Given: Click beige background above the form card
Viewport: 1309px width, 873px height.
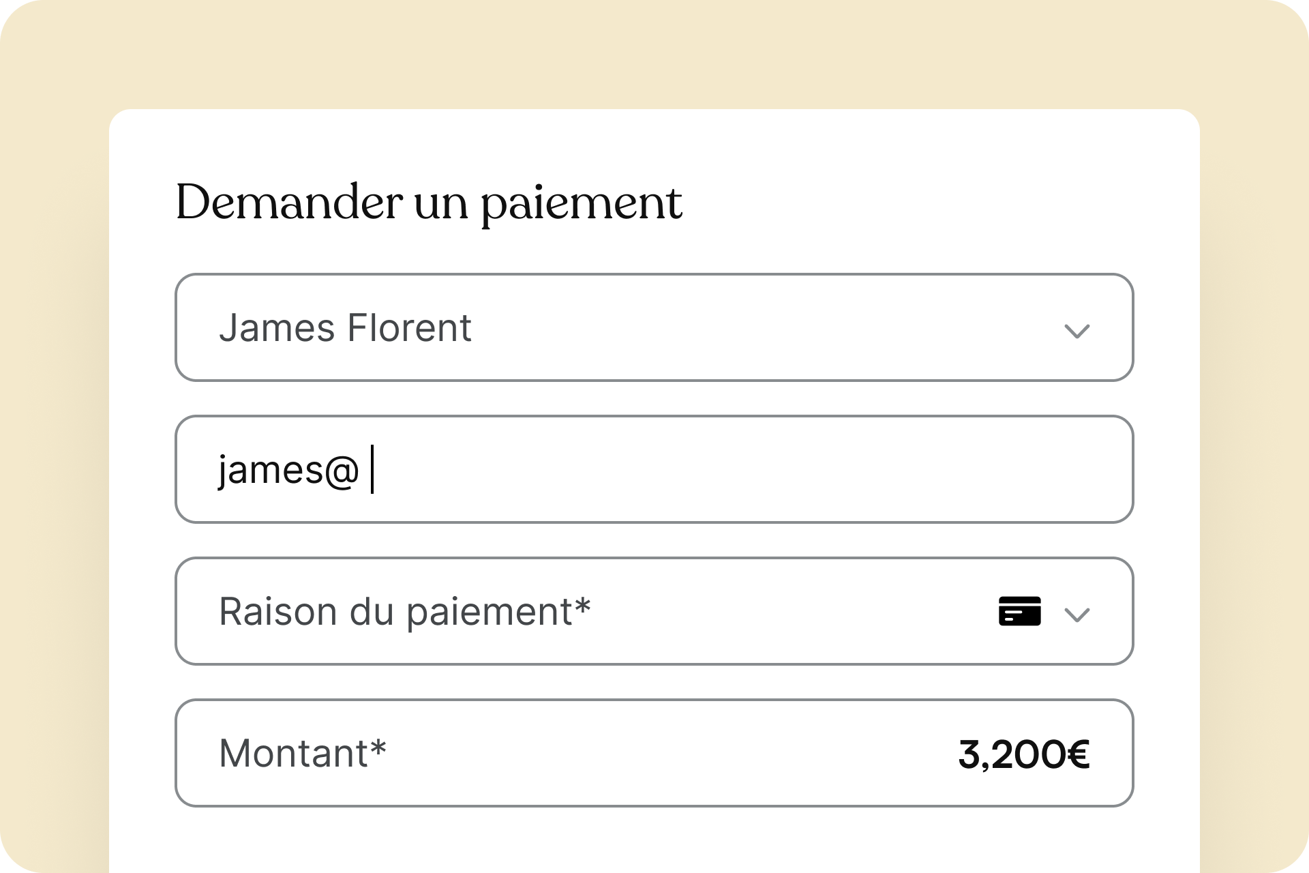Looking at the screenshot, I should pos(654,55).
